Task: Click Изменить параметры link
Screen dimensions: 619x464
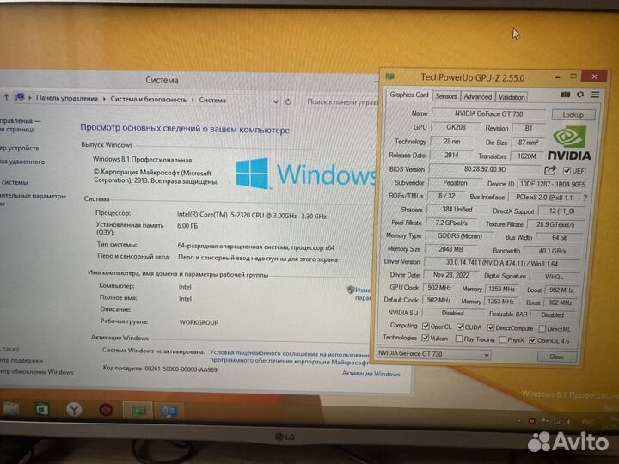Action: [x=363, y=294]
